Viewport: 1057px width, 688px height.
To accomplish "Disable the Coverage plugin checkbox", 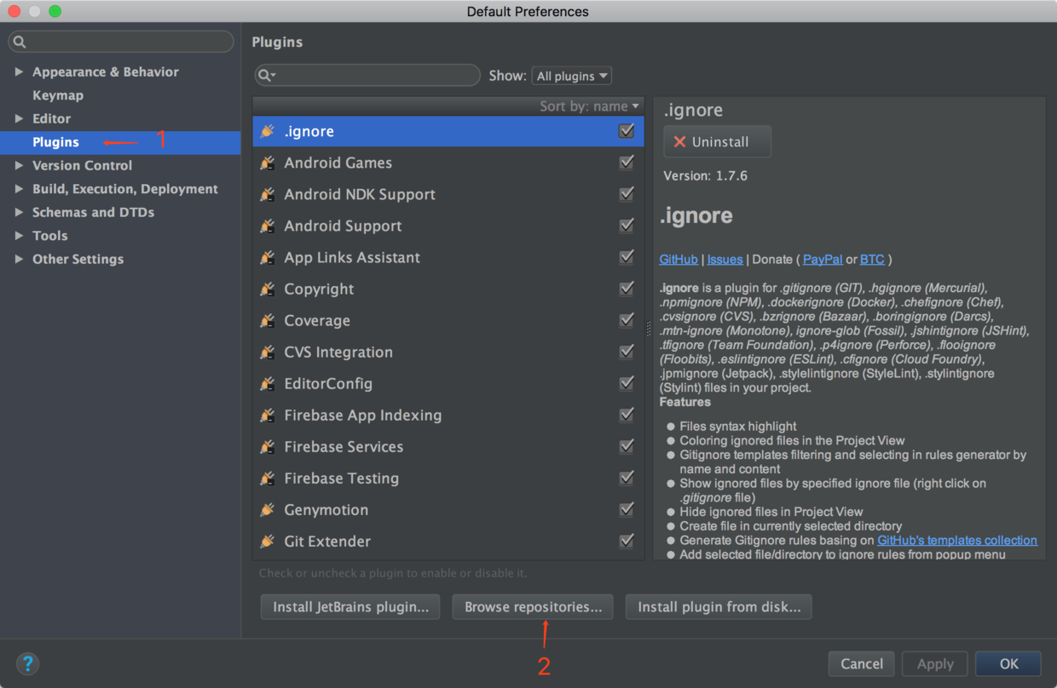I will (627, 319).
